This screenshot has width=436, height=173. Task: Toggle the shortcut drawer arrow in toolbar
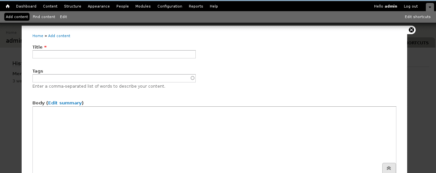point(430,7)
